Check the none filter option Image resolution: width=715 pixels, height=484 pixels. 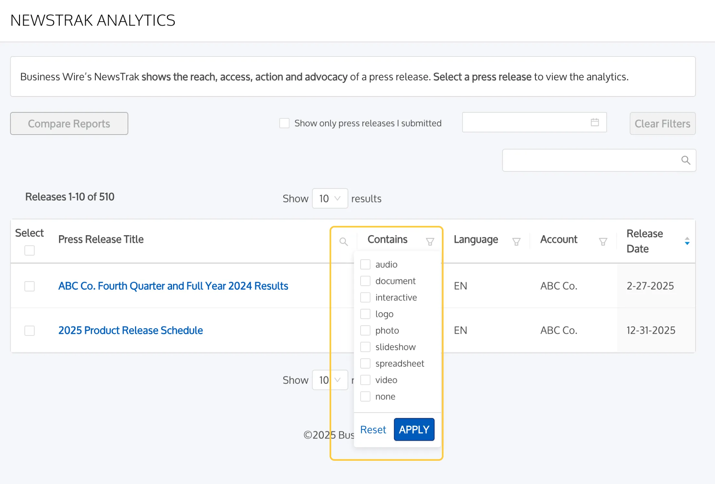[x=365, y=396]
